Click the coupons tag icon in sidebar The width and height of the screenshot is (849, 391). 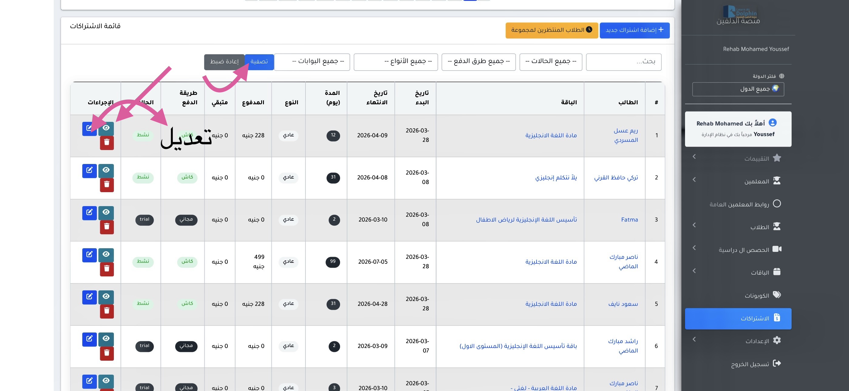point(777,295)
